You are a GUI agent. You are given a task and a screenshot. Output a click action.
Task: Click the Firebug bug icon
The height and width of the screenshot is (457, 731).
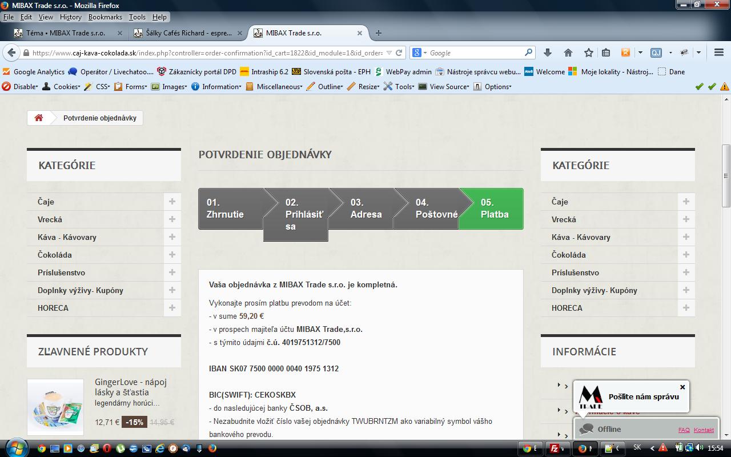click(x=684, y=53)
